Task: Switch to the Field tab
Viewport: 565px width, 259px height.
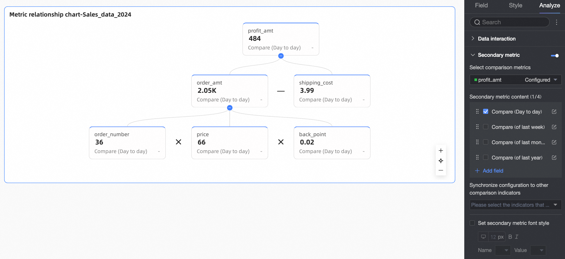Action: click(x=481, y=5)
